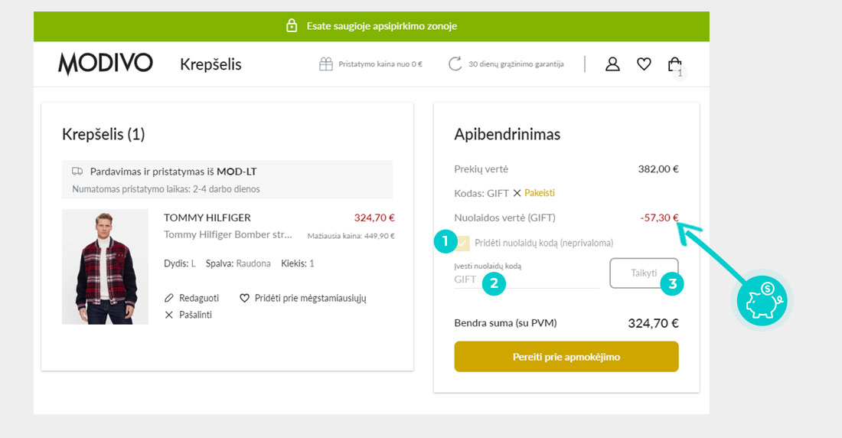Click the lock icon in green banner

[292, 26]
